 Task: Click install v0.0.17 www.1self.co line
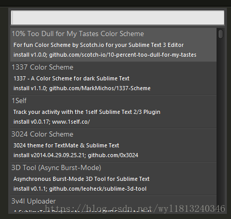pos(52,122)
